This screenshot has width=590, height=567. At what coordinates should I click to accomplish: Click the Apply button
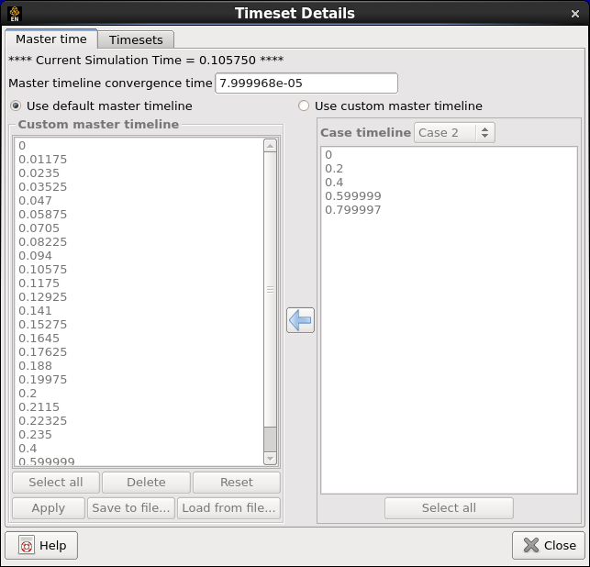[x=49, y=508]
